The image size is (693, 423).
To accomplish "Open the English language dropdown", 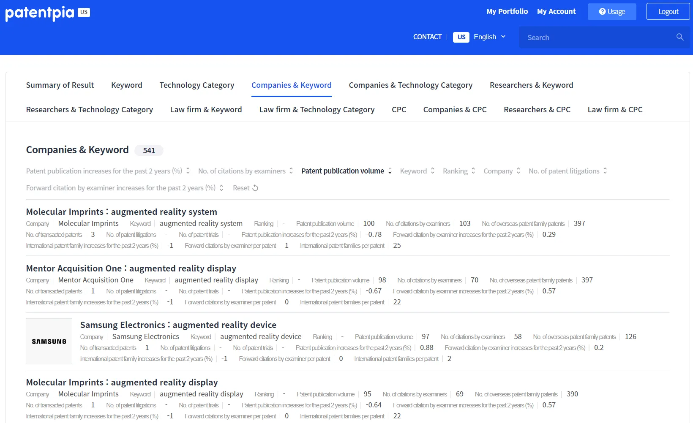I will tap(489, 37).
